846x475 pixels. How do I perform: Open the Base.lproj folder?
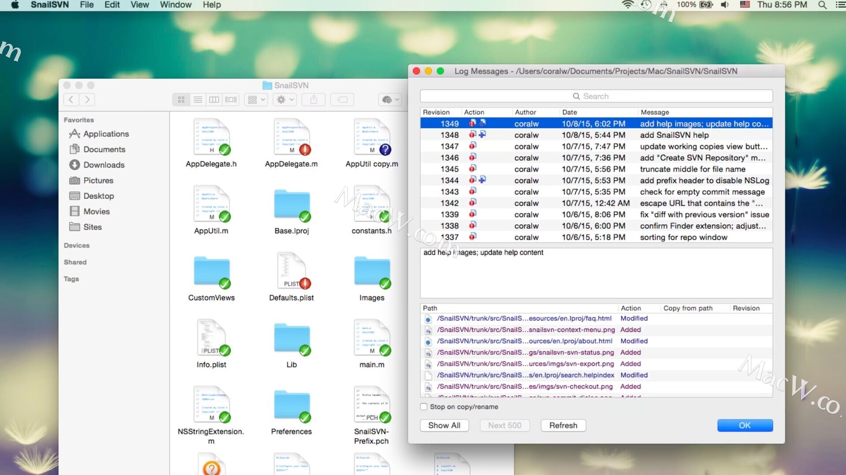tap(292, 205)
